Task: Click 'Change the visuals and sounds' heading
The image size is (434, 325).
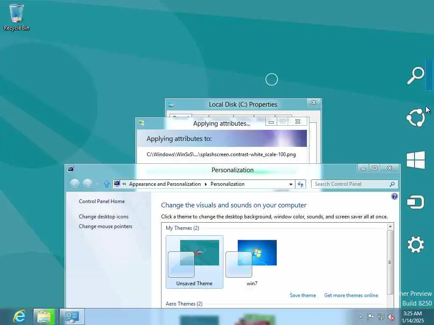Action: [234, 205]
